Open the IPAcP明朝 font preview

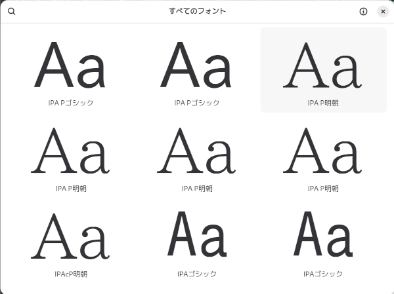pos(70,236)
